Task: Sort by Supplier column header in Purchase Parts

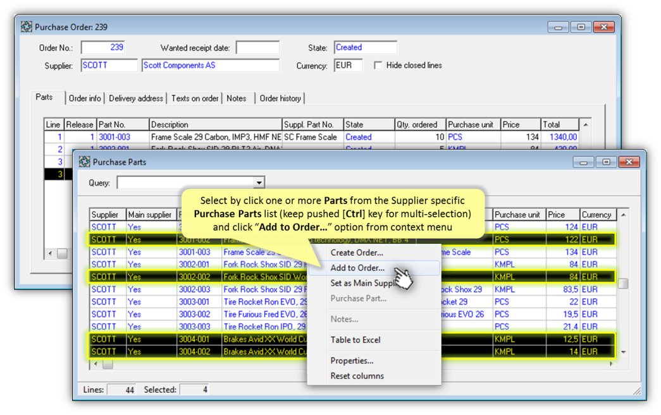Action: 108,215
